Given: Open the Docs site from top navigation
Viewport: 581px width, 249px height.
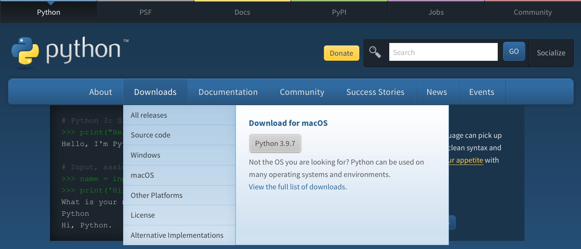Looking at the screenshot, I should point(242,12).
